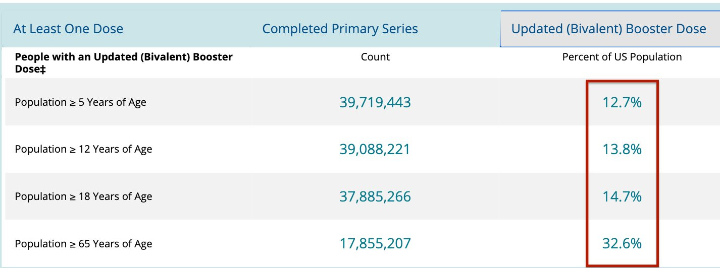720x268 pixels.
Task: Click the Percent of US Population header
Action: pos(622,57)
